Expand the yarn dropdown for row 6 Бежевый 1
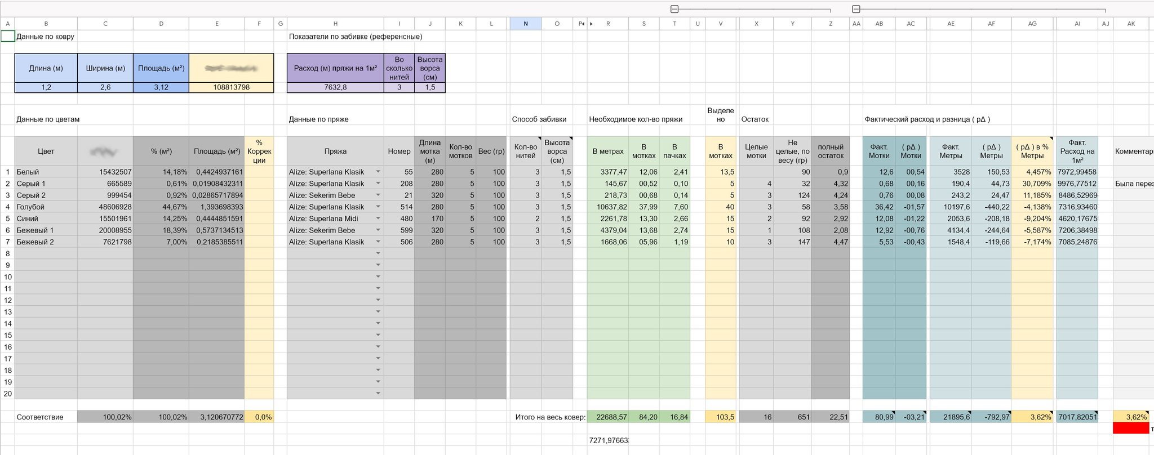 tap(378, 230)
